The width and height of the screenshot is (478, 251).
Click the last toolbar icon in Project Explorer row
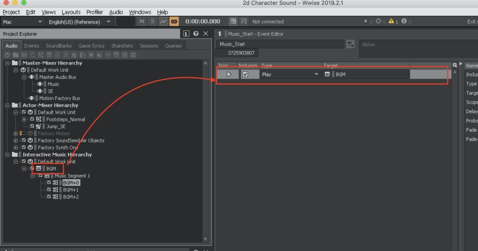[133, 55]
